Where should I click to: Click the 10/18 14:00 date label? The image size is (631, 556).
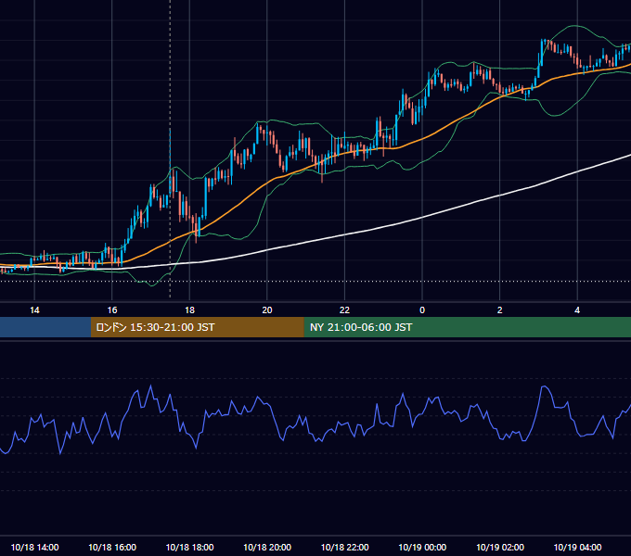click(34, 548)
